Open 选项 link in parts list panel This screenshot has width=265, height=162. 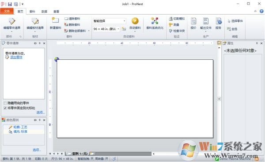(41, 112)
